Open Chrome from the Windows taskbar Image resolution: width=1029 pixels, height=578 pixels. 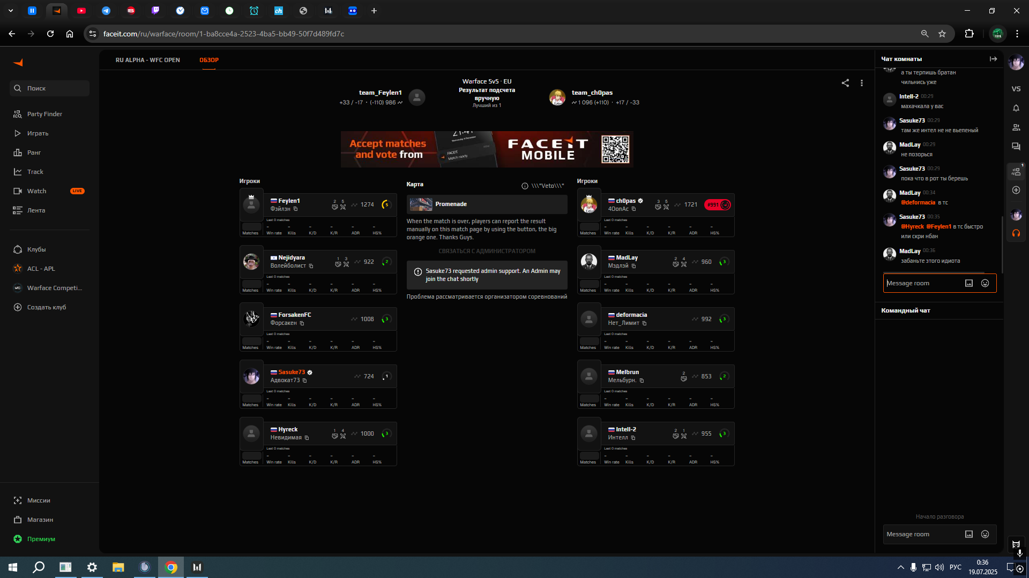coord(171,567)
